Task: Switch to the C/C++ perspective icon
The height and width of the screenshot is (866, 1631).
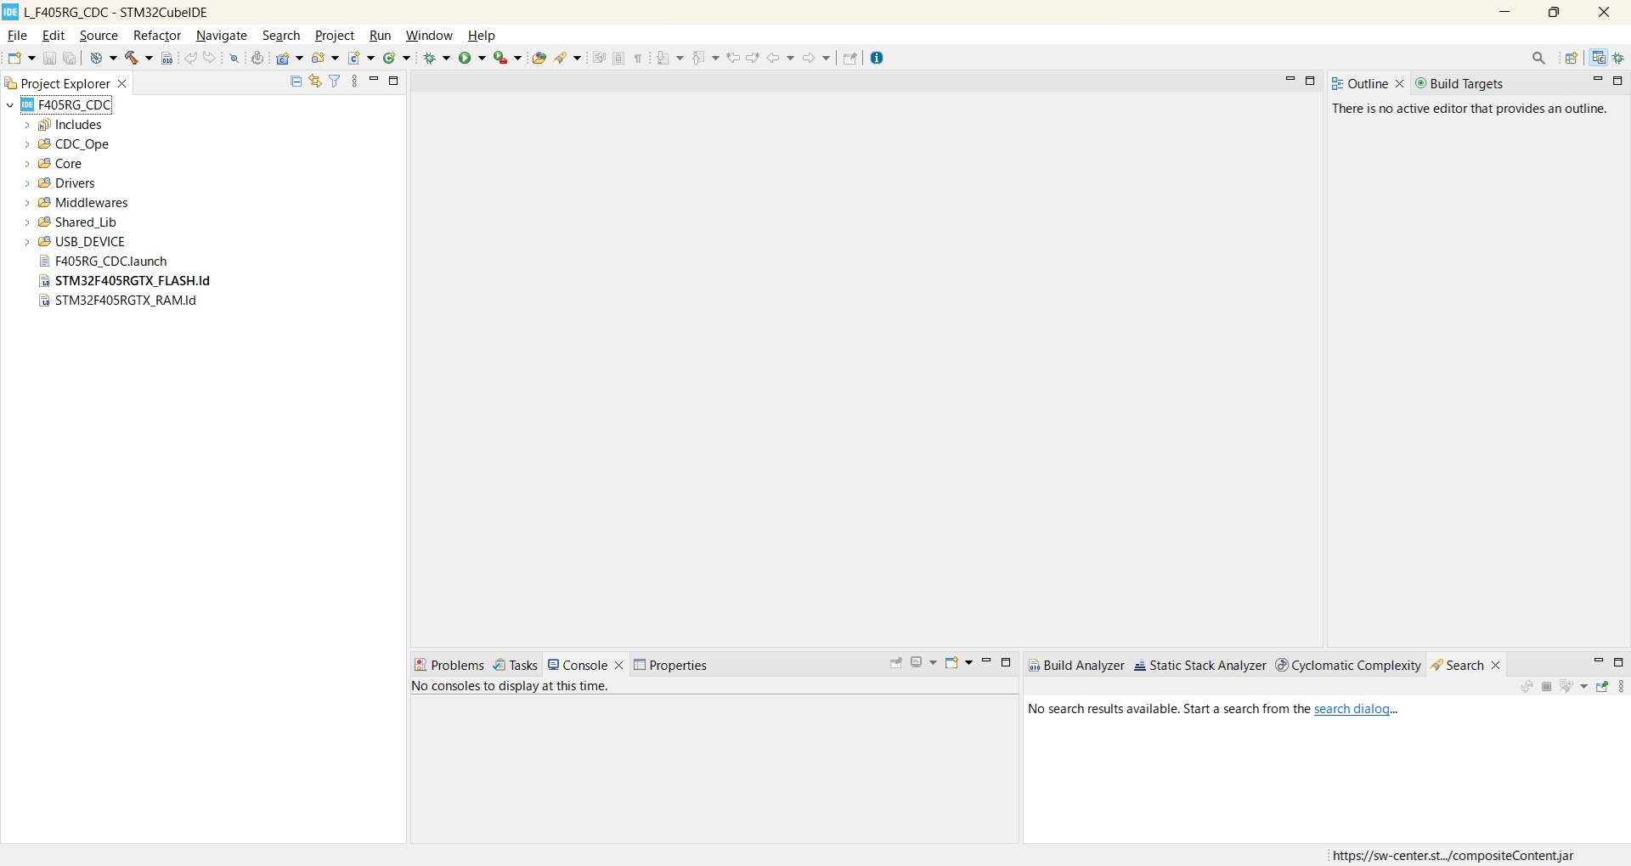Action: tap(1600, 59)
